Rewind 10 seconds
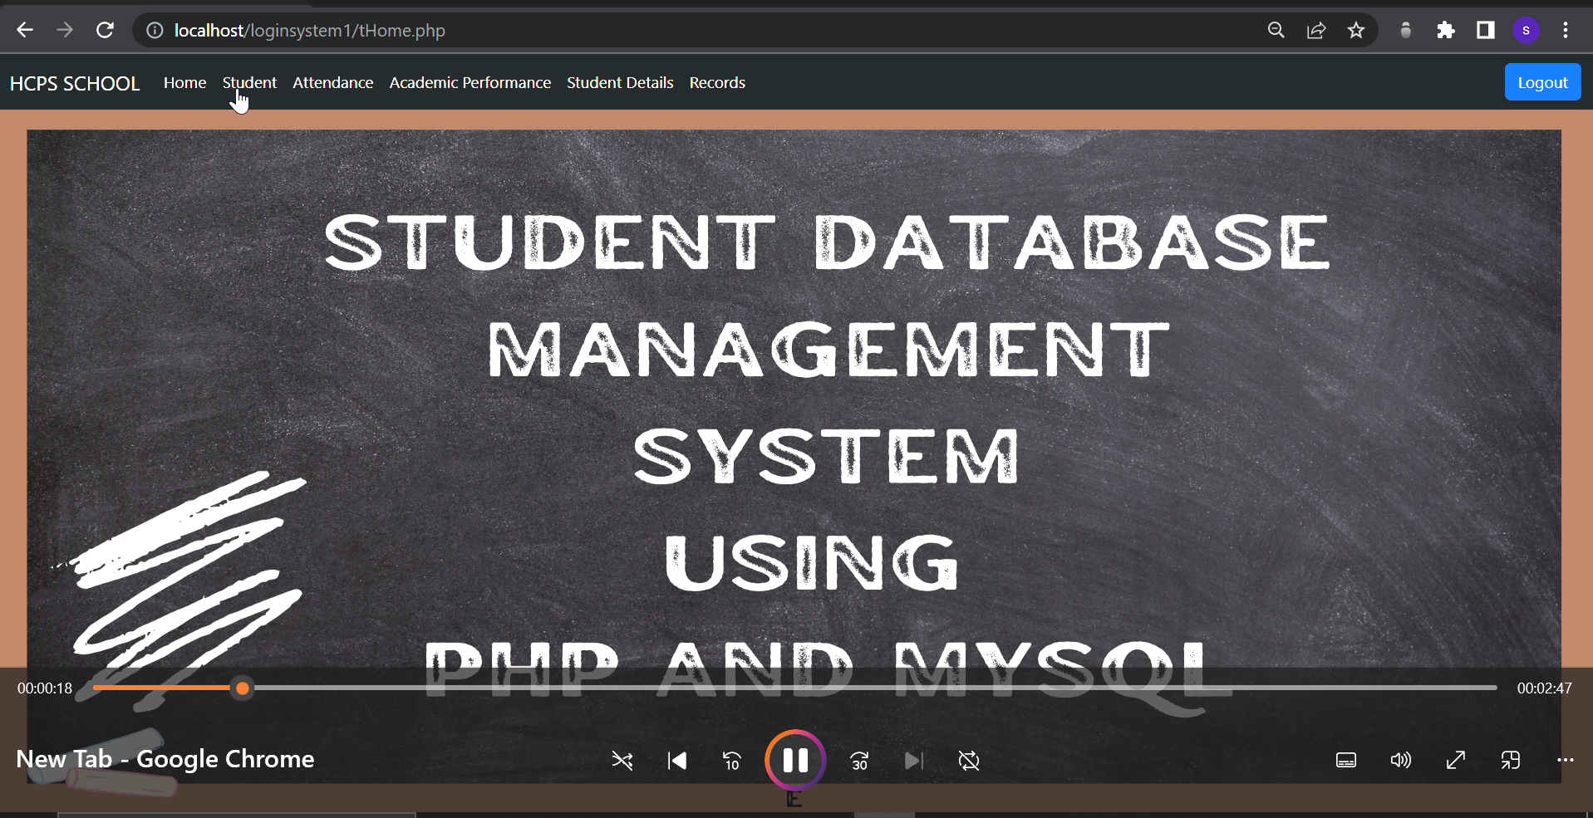1593x818 pixels. pyautogui.click(x=732, y=761)
